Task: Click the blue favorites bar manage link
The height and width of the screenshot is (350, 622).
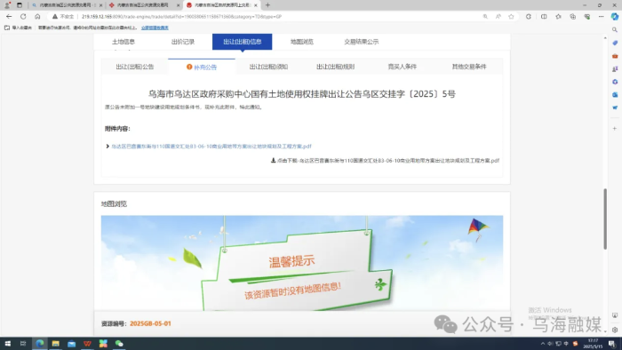Action: (155, 28)
